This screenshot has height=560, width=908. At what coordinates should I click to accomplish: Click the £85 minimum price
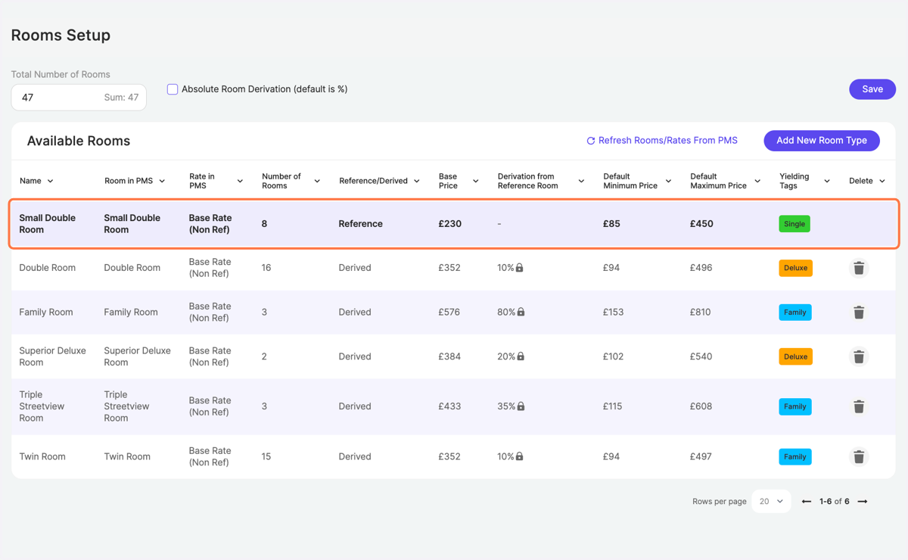coord(611,224)
